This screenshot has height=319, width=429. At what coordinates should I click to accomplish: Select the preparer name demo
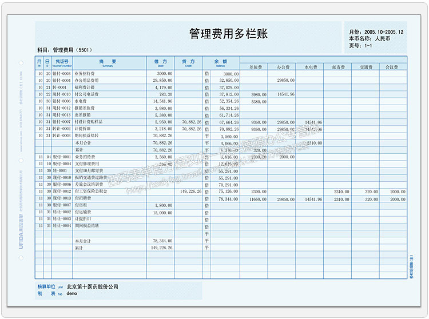(x=71, y=294)
